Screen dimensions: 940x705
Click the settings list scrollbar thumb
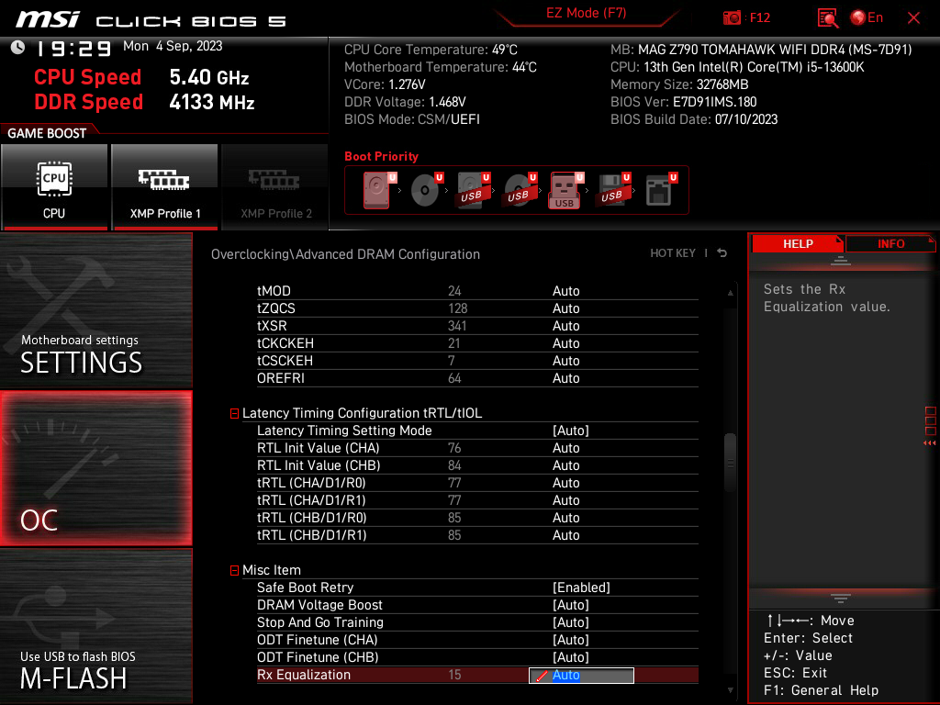(730, 463)
